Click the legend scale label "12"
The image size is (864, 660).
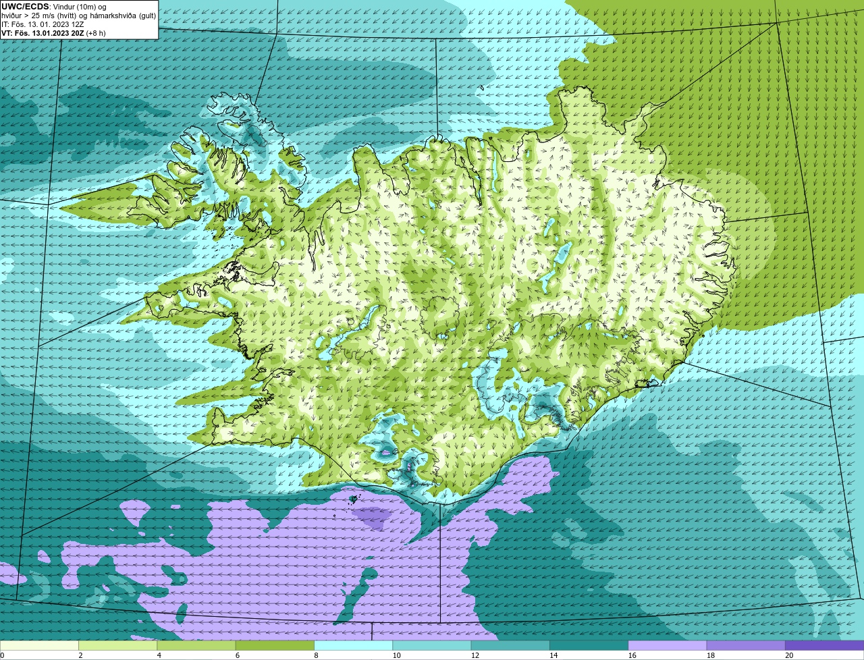(475, 655)
